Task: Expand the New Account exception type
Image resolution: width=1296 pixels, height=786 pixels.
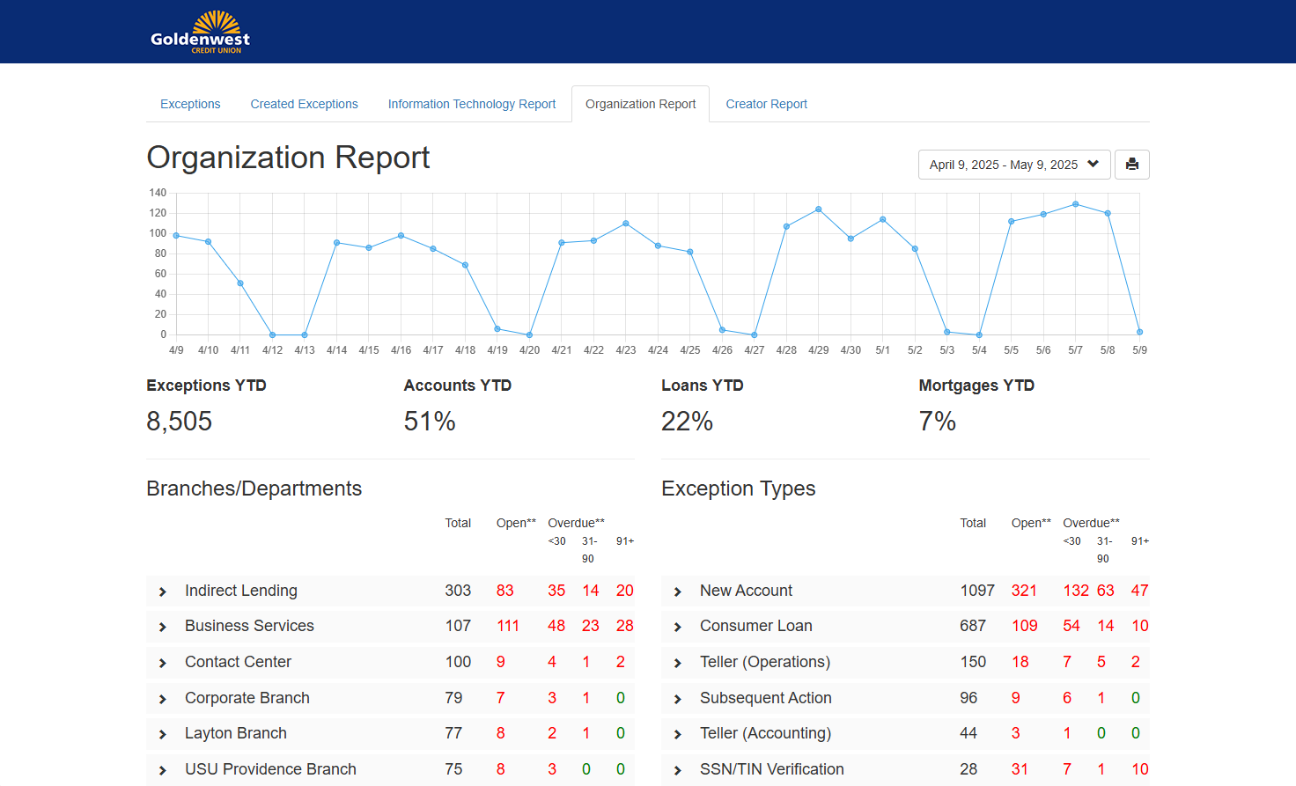Action: [x=678, y=591]
